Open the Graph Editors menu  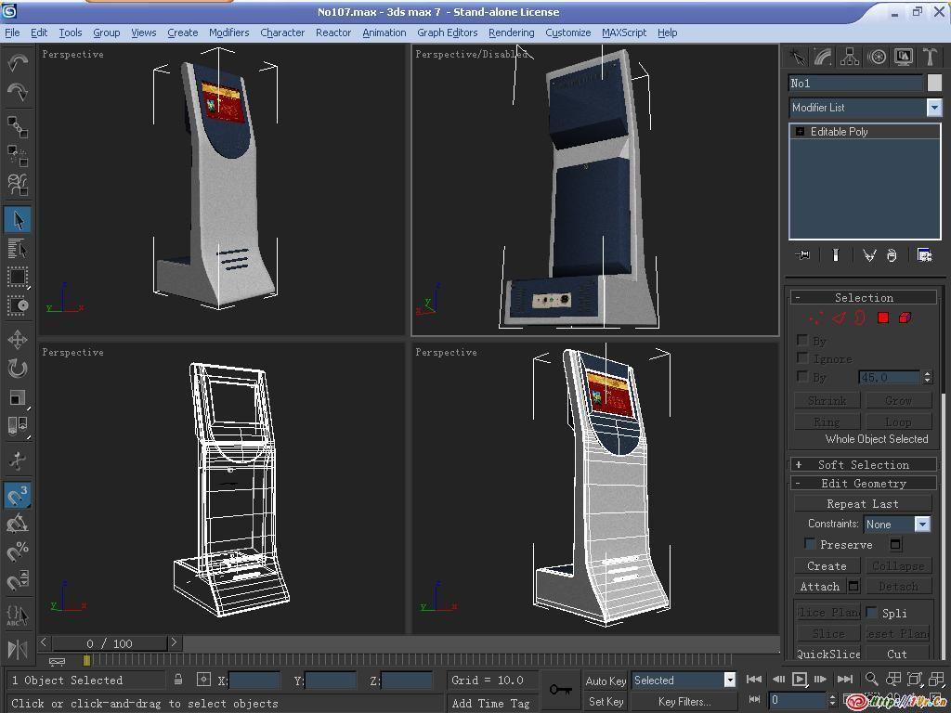tap(447, 32)
